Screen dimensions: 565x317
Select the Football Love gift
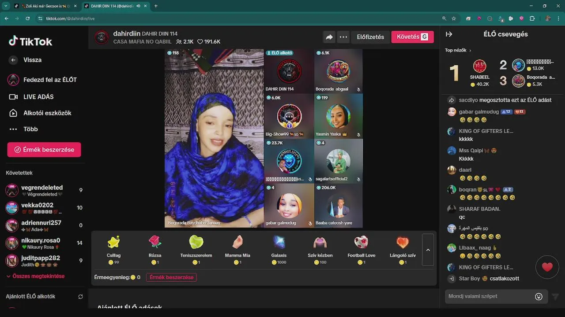point(361,250)
